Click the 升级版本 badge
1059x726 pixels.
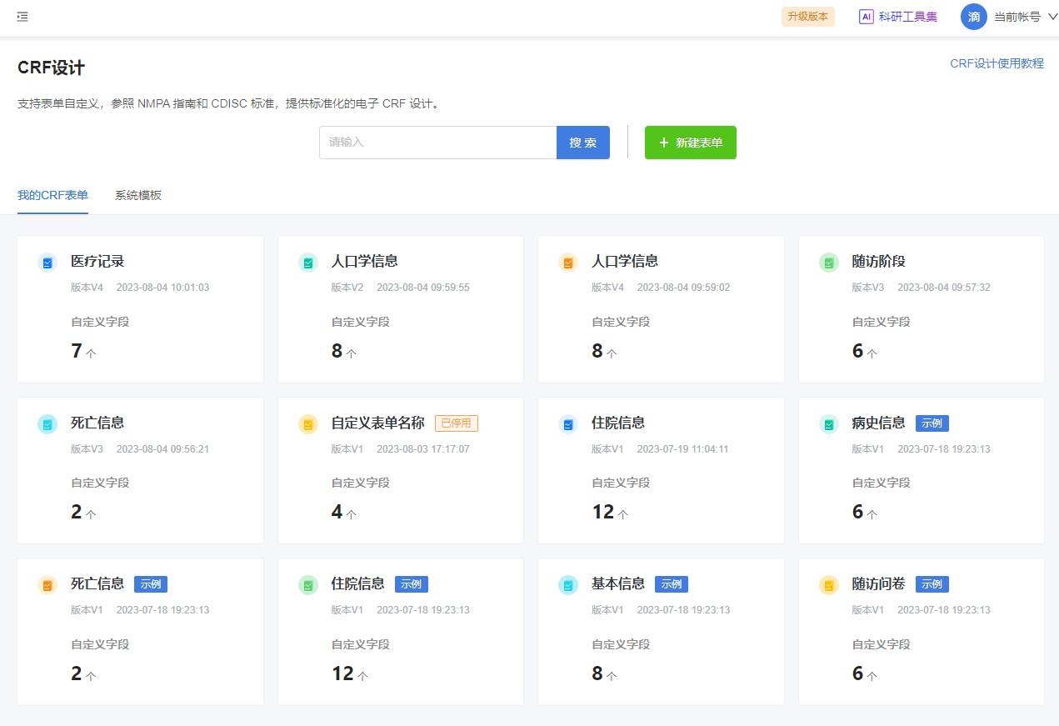(807, 17)
